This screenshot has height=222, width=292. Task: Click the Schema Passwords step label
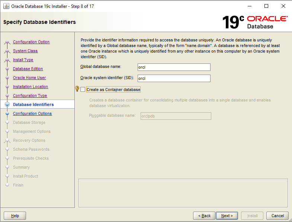(x=31, y=149)
